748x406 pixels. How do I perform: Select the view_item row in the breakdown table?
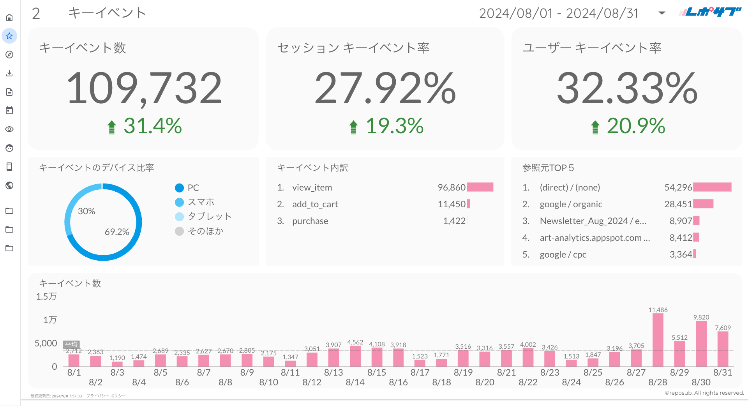click(x=312, y=187)
